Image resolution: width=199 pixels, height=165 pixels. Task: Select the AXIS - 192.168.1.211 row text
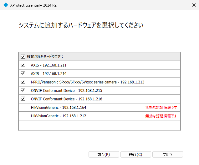tap(48, 65)
